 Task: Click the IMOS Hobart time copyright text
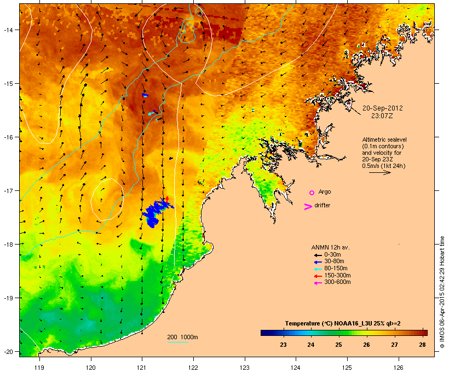point(442,292)
